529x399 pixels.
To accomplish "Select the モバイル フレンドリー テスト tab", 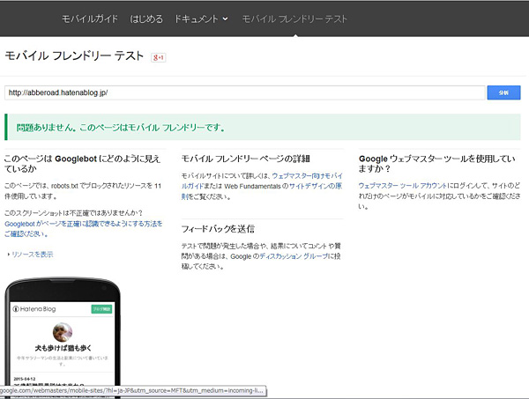I will [294, 18].
